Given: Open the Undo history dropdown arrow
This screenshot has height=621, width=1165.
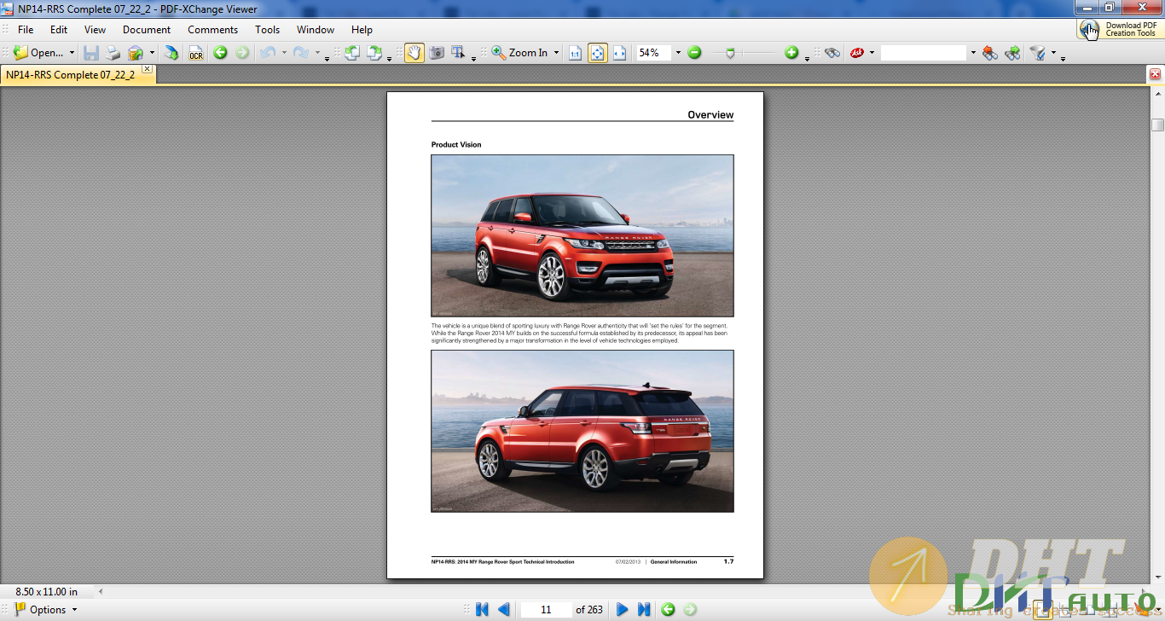Looking at the screenshot, I should pos(284,53).
